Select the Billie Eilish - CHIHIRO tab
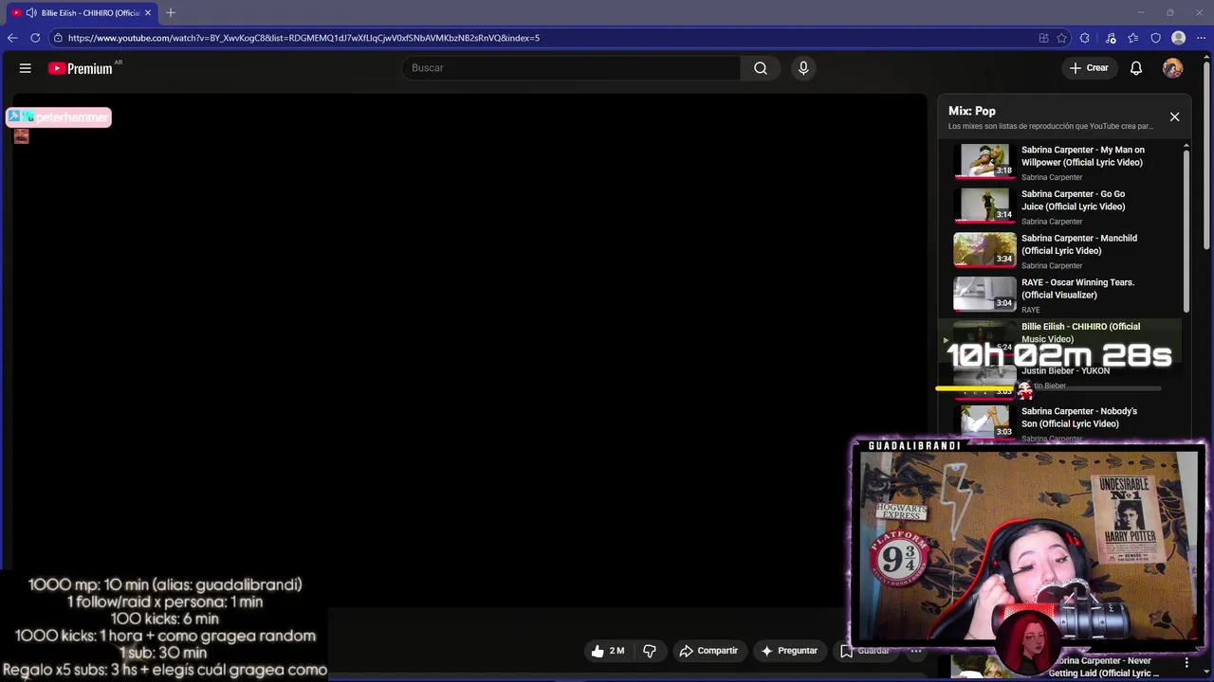Image resolution: width=1214 pixels, height=682 pixels. [82, 12]
